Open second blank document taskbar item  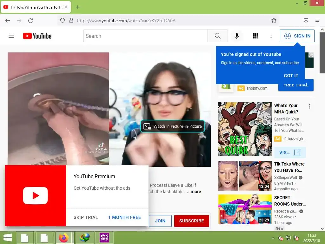[x=44, y=238]
